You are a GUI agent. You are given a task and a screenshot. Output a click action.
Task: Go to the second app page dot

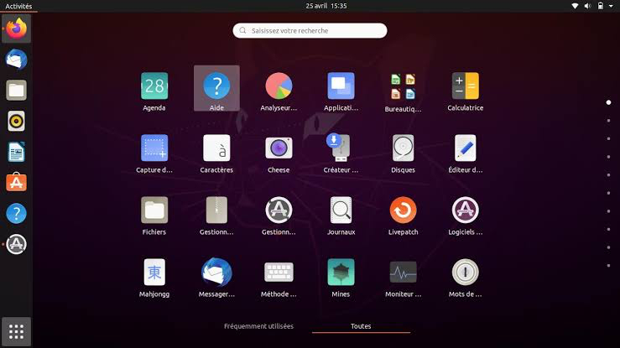click(608, 121)
